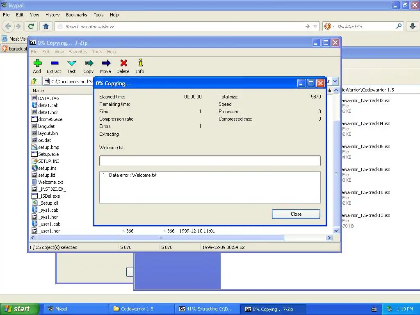Open the Help menu in Mypal
Image resolution: width=420 pixels, height=315 pixels.
(114, 15)
